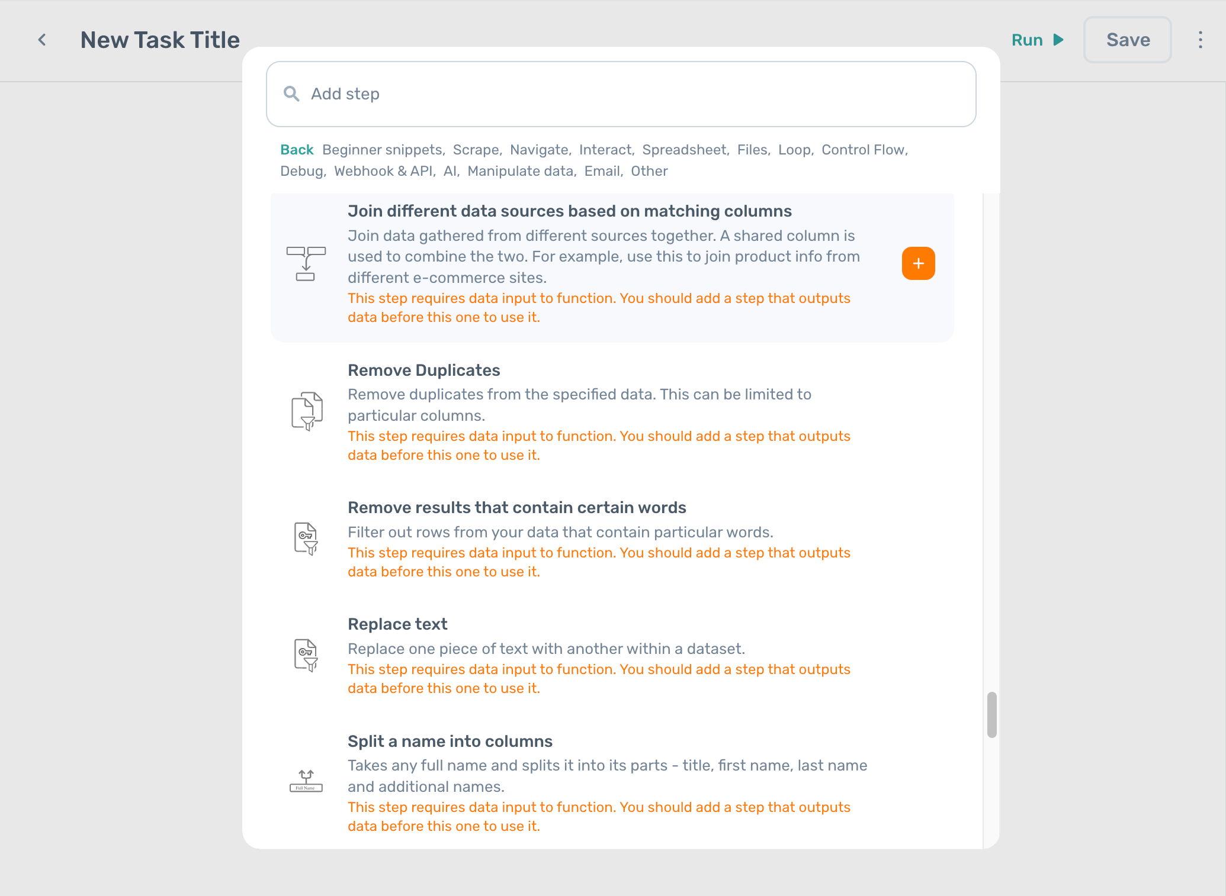Select the Other category
This screenshot has width=1226, height=896.
(649, 171)
